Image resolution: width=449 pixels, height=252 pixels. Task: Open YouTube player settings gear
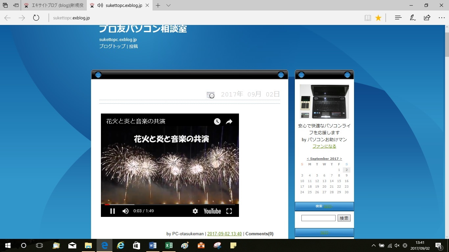tap(195, 211)
